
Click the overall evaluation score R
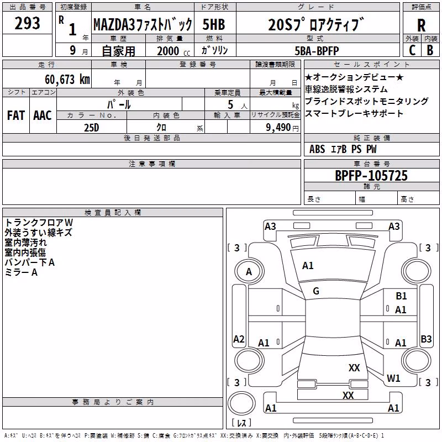point(421,25)
